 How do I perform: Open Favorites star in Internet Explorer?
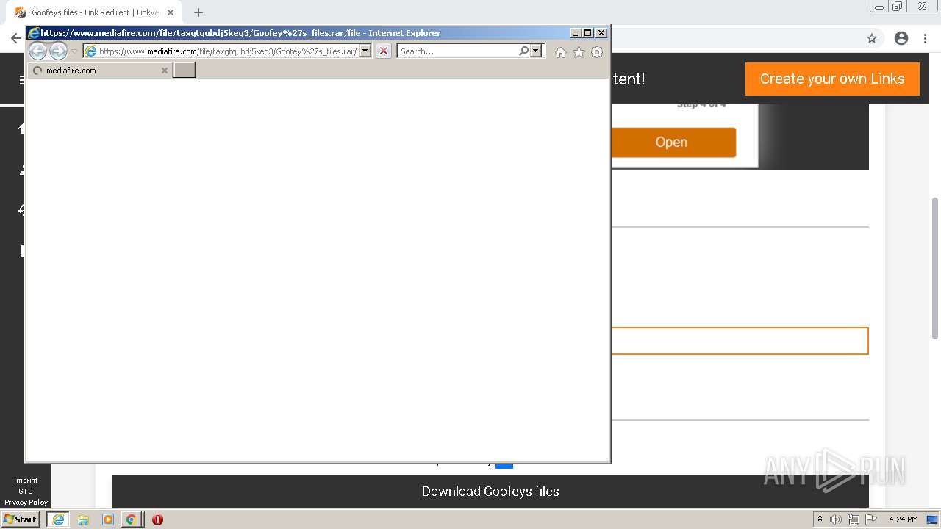pyautogui.click(x=579, y=52)
